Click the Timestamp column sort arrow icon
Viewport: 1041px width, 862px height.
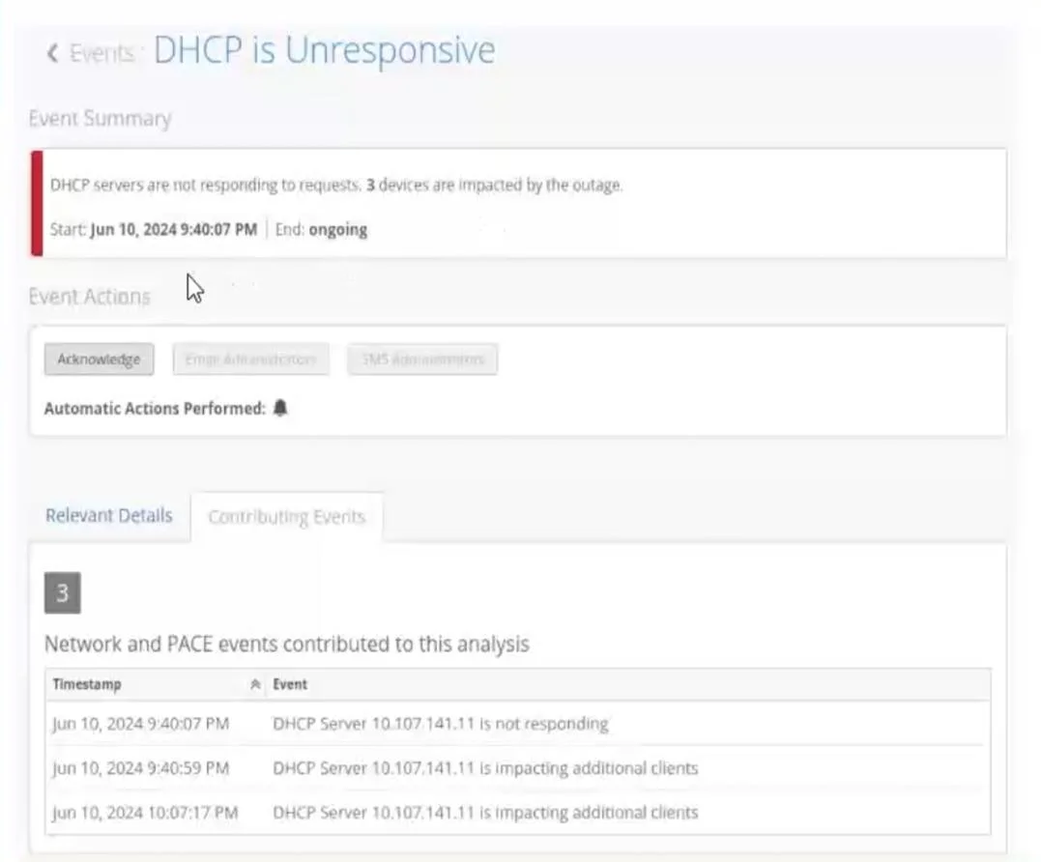coord(255,684)
